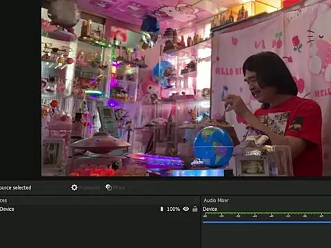Click the Device label in Audio Mixer
The image size is (331, 248).
pos(210,209)
